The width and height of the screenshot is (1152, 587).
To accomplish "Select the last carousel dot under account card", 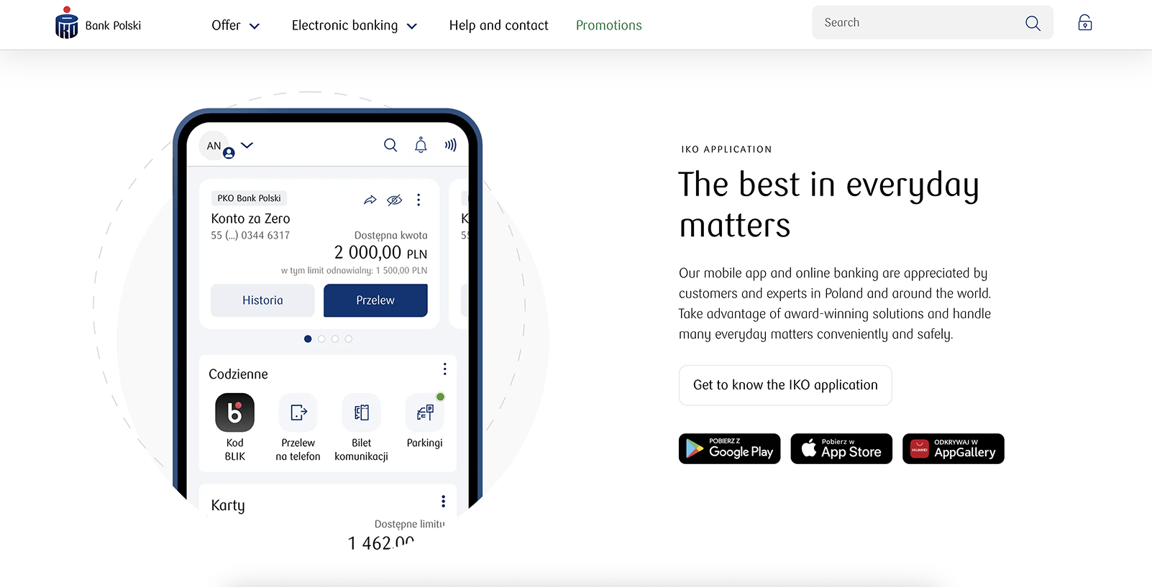I will tap(348, 339).
